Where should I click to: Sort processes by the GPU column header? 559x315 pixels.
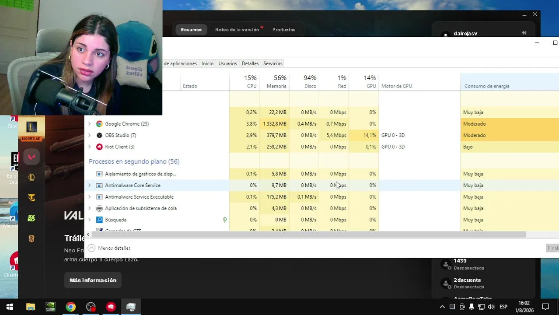(x=363, y=82)
